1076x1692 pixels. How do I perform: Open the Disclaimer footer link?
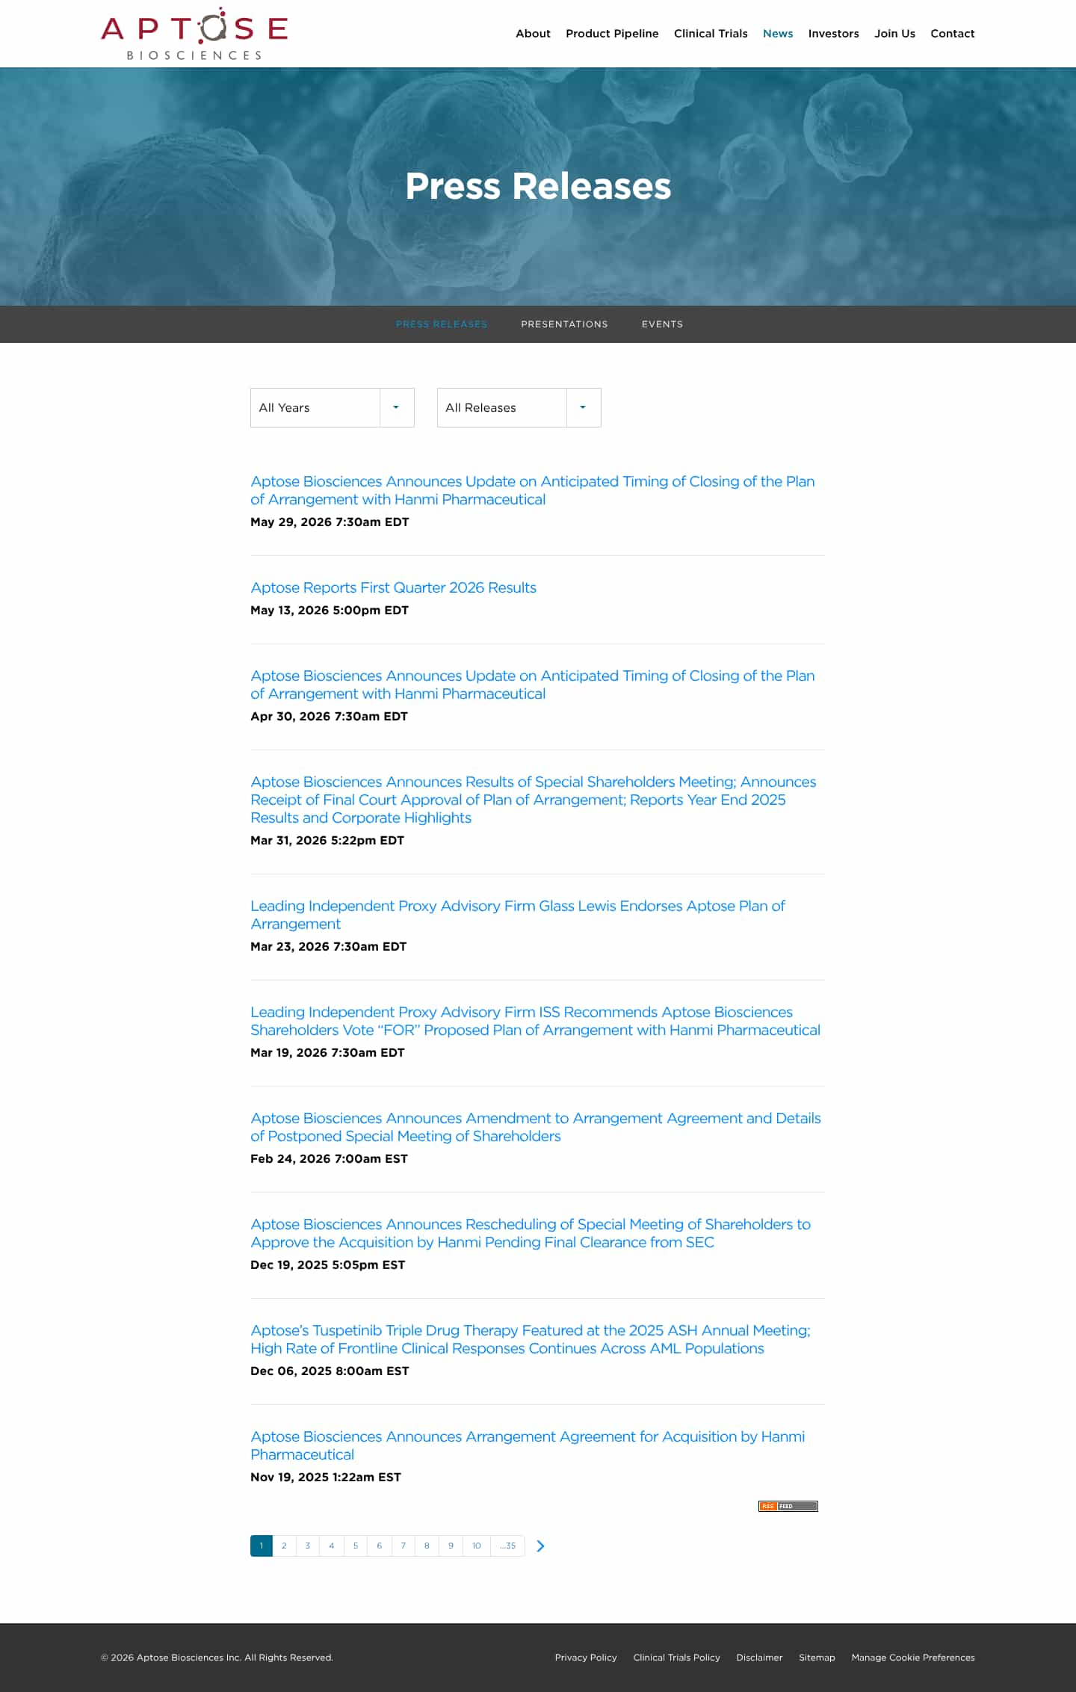click(x=759, y=1658)
